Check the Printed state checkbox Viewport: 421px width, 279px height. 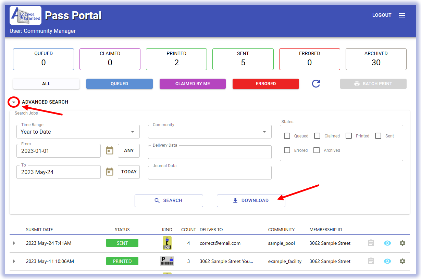[x=349, y=136]
